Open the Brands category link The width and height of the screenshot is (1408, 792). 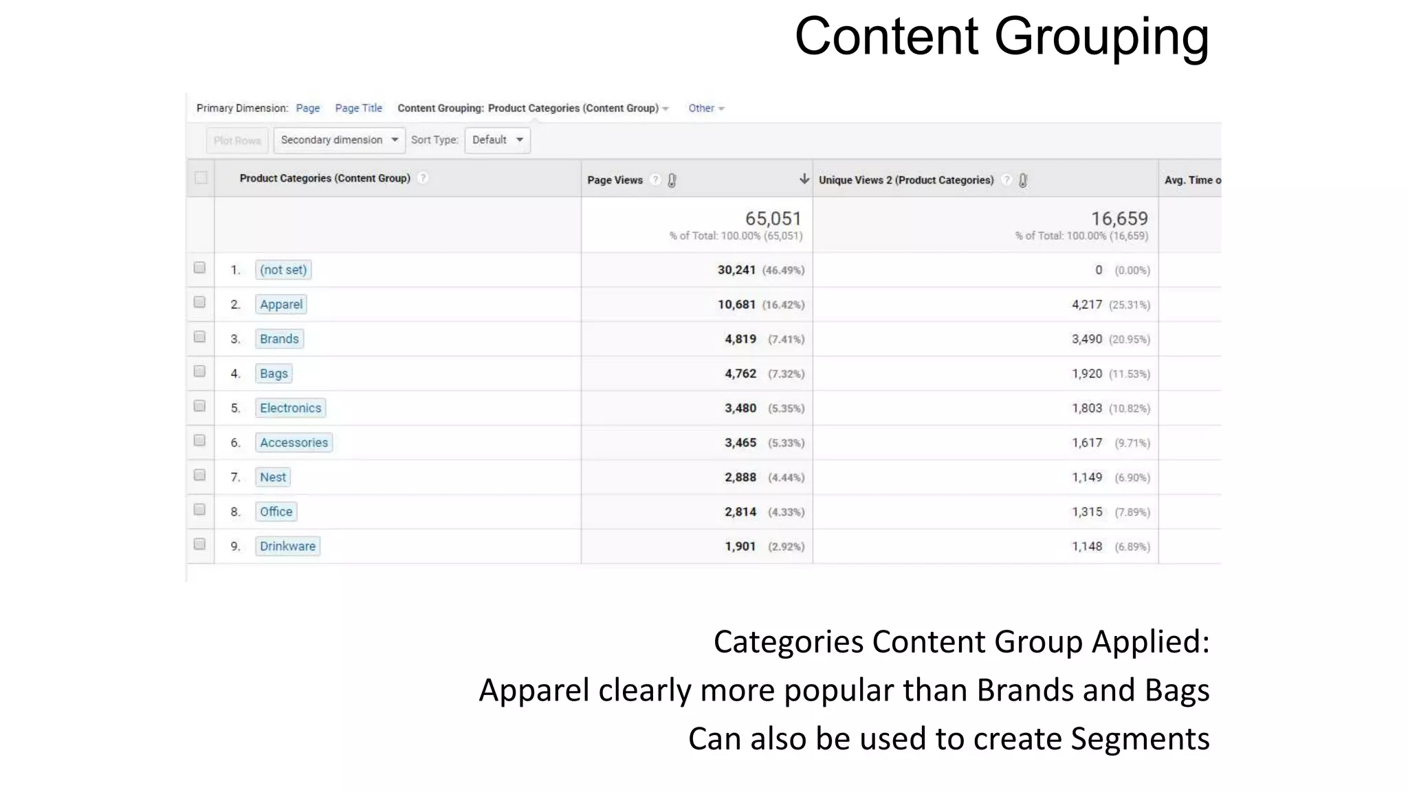(x=279, y=339)
